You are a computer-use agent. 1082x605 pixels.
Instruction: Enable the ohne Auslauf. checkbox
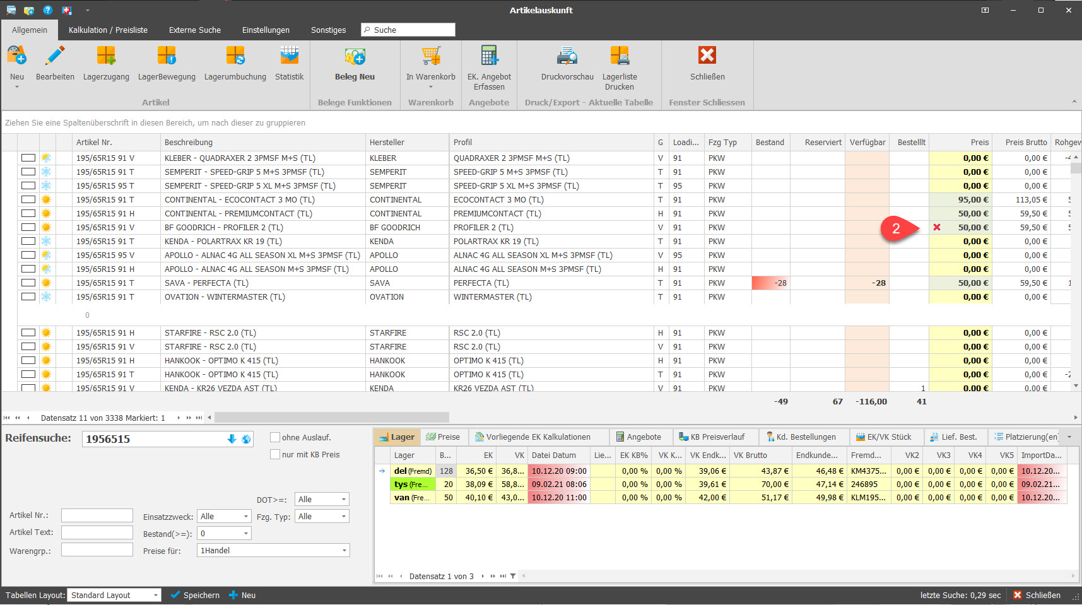click(x=275, y=437)
